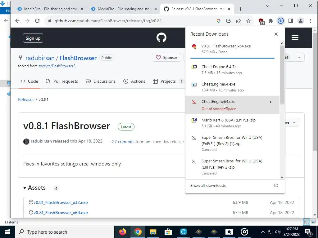Open the tootyta/FlashBrowser2 fork source link
This screenshot has height=238, width=318.
(57, 66)
